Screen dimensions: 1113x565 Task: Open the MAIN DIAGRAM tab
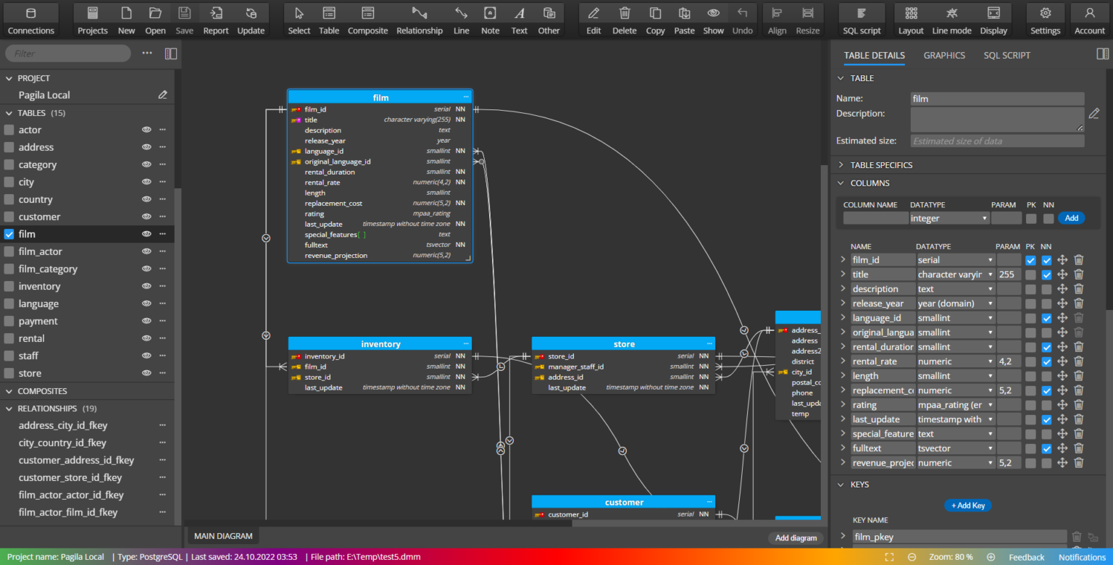point(222,536)
